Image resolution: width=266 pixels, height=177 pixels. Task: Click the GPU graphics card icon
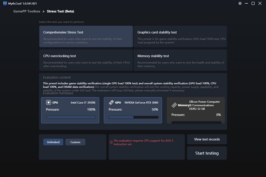tap(111, 102)
